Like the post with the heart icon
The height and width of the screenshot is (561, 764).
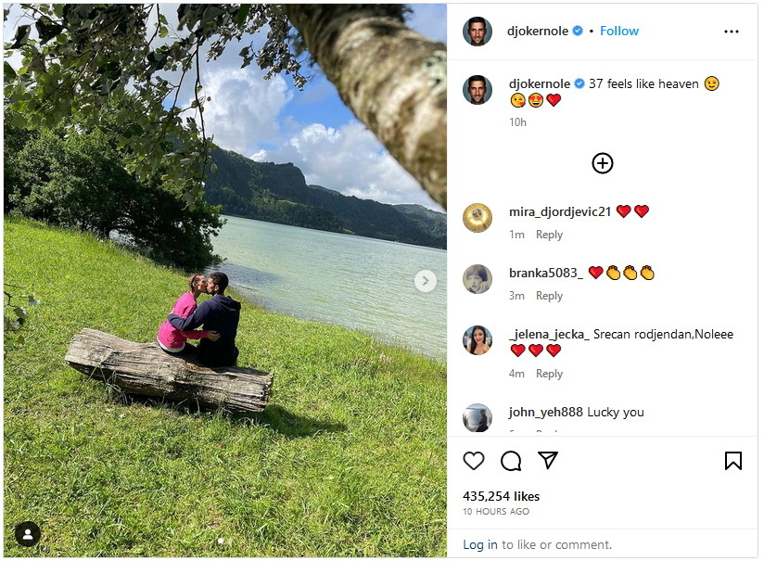tap(473, 461)
